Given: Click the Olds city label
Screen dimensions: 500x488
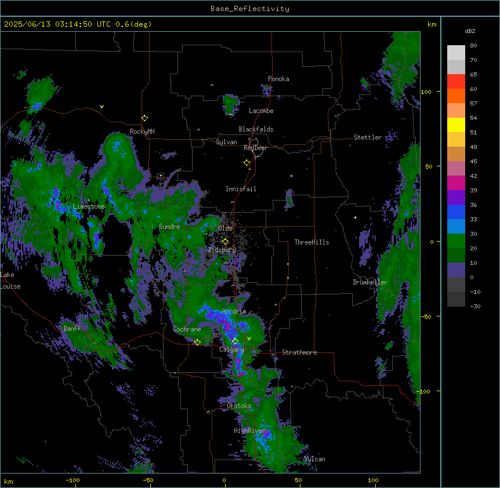Looking at the screenshot, I should pos(225,228).
